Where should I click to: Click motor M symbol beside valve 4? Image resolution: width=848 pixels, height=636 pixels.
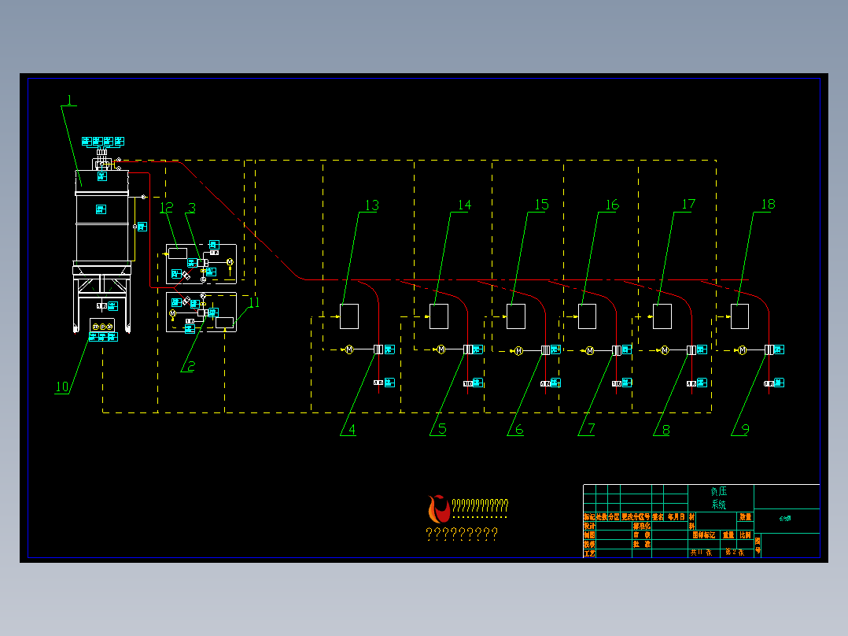coord(349,349)
